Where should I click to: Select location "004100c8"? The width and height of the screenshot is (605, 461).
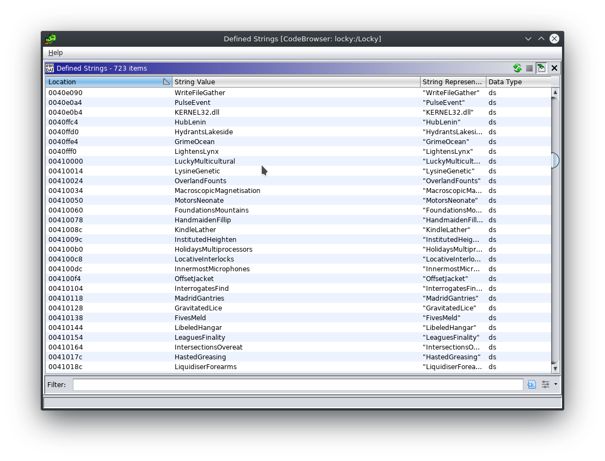pyautogui.click(x=66, y=259)
